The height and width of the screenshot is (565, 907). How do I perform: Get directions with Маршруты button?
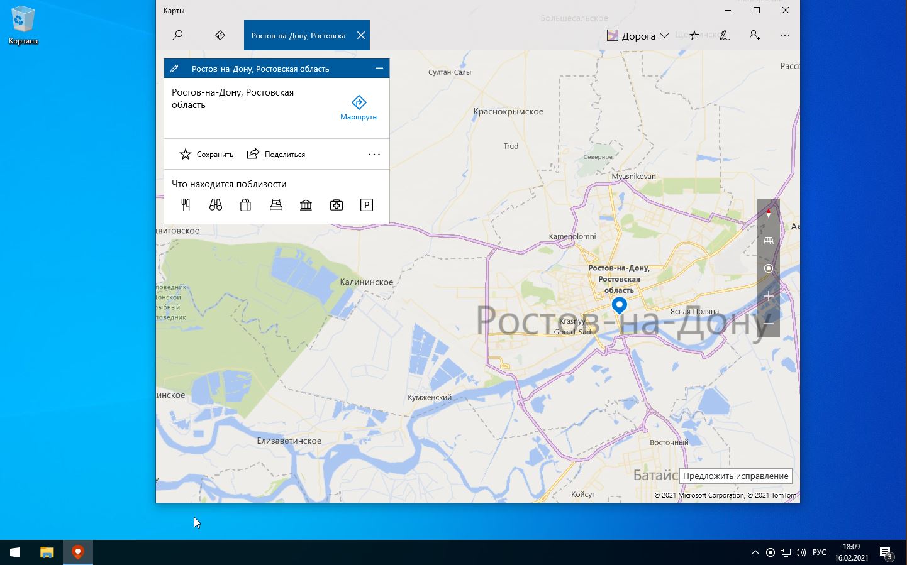(359, 107)
